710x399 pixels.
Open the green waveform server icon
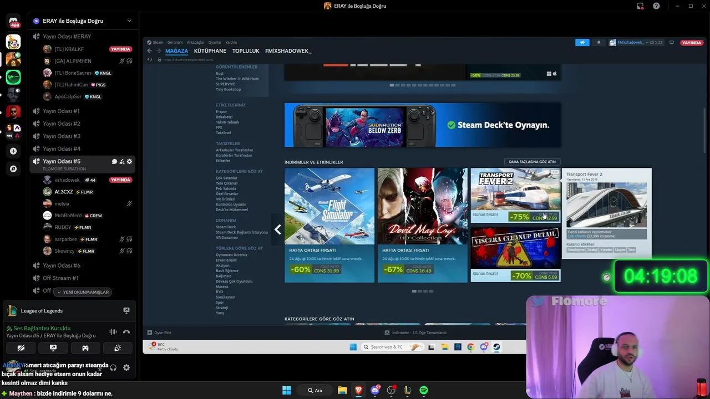(13, 77)
